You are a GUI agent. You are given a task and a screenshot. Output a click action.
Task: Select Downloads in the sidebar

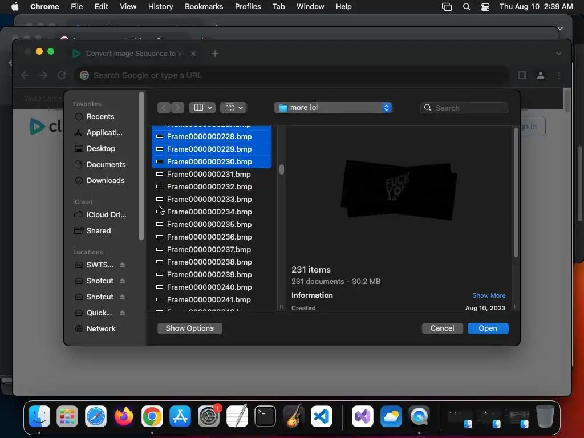click(x=106, y=181)
